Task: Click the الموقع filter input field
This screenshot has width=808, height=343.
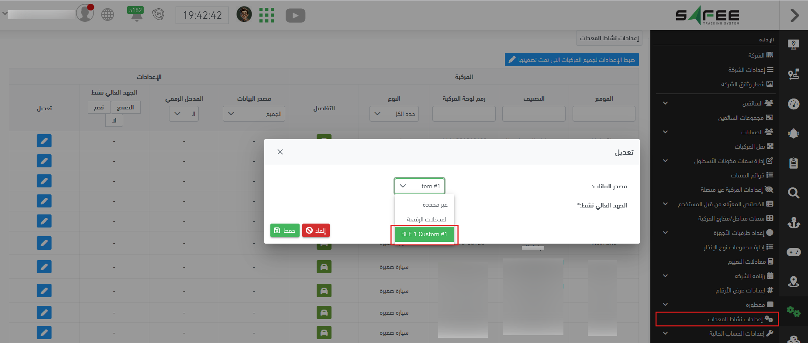Action: coord(604,114)
